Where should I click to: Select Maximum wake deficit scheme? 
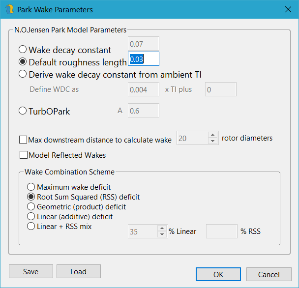(x=31, y=187)
